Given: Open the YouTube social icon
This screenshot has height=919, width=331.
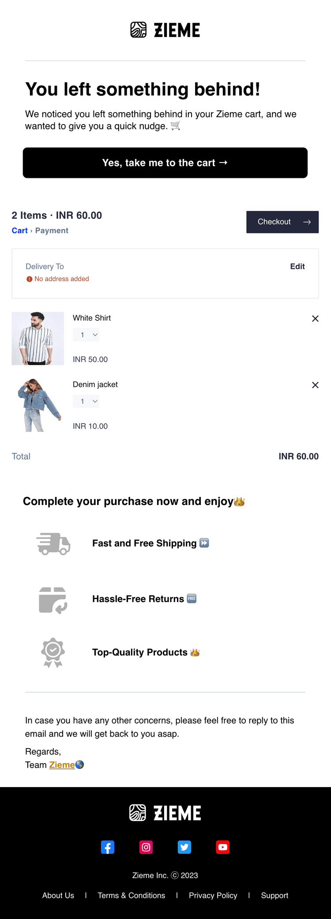Looking at the screenshot, I should [x=223, y=847].
